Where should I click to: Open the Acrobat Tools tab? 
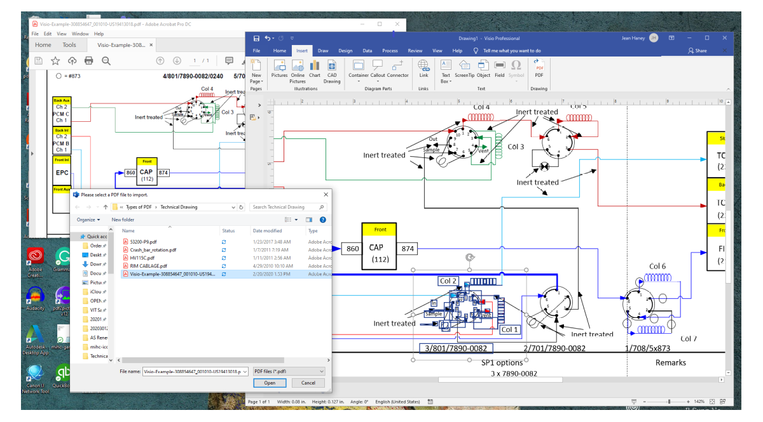click(x=69, y=45)
